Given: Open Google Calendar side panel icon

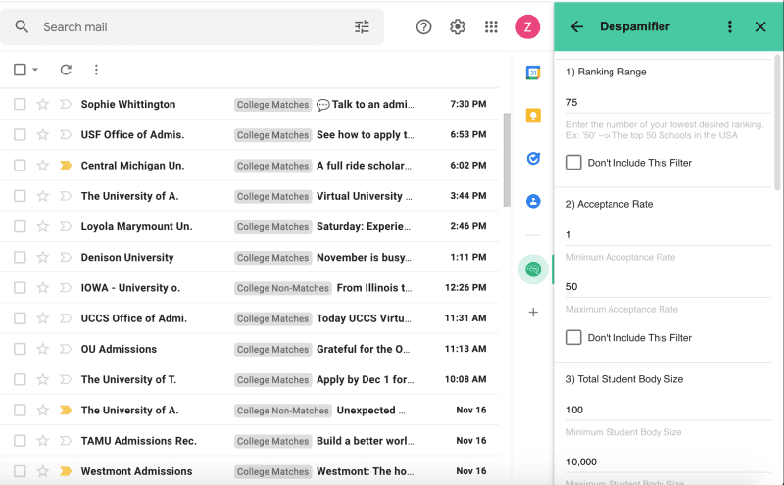Looking at the screenshot, I should tap(533, 73).
